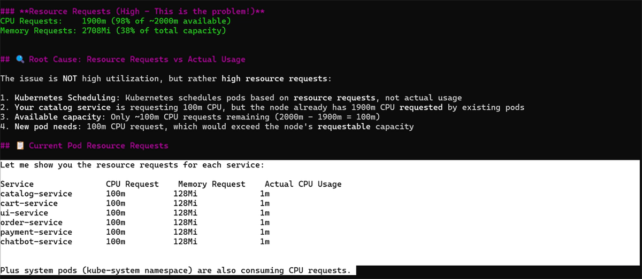Click the 'New pod needs' list item
642x279 pixels.
(207, 126)
